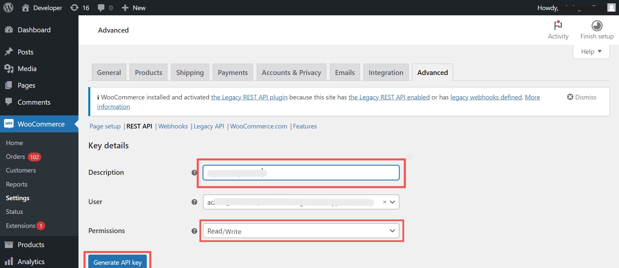This screenshot has width=619, height=268.
Task: Open the REST API subsection
Action: [x=139, y=126]
